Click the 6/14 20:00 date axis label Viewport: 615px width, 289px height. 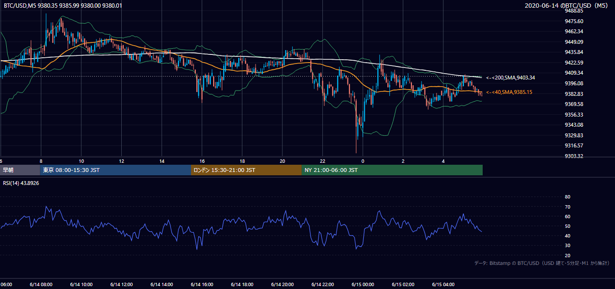[x=282, y=285]
